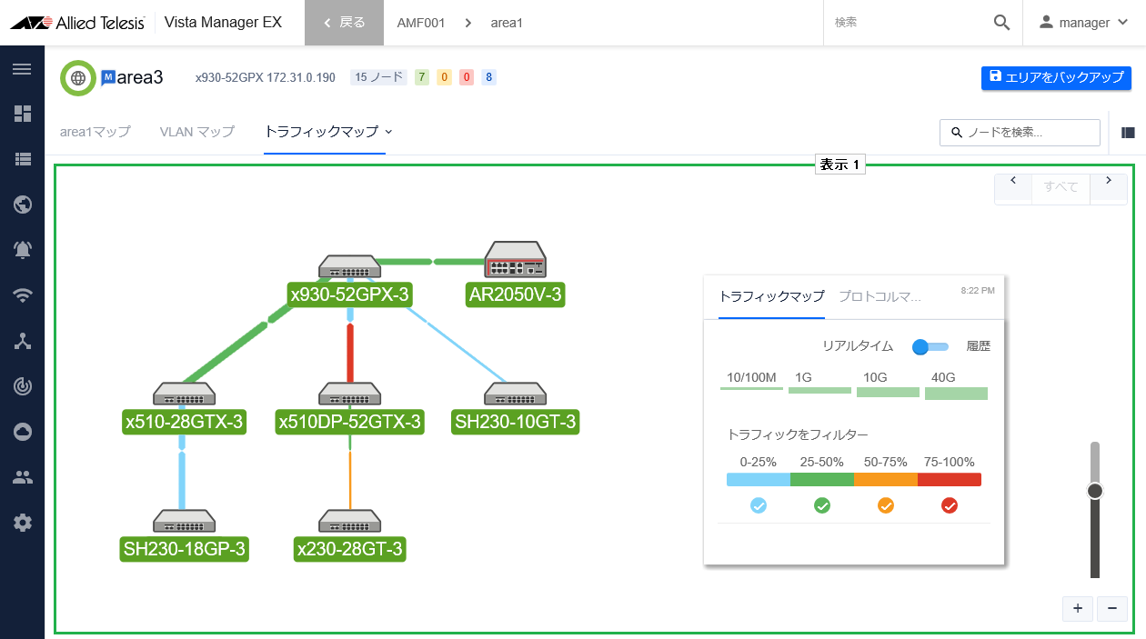Screen dimensions: 1146x639
Task: Click the red link below x930-52GPX-3
Action: click(x=350, y=353)
